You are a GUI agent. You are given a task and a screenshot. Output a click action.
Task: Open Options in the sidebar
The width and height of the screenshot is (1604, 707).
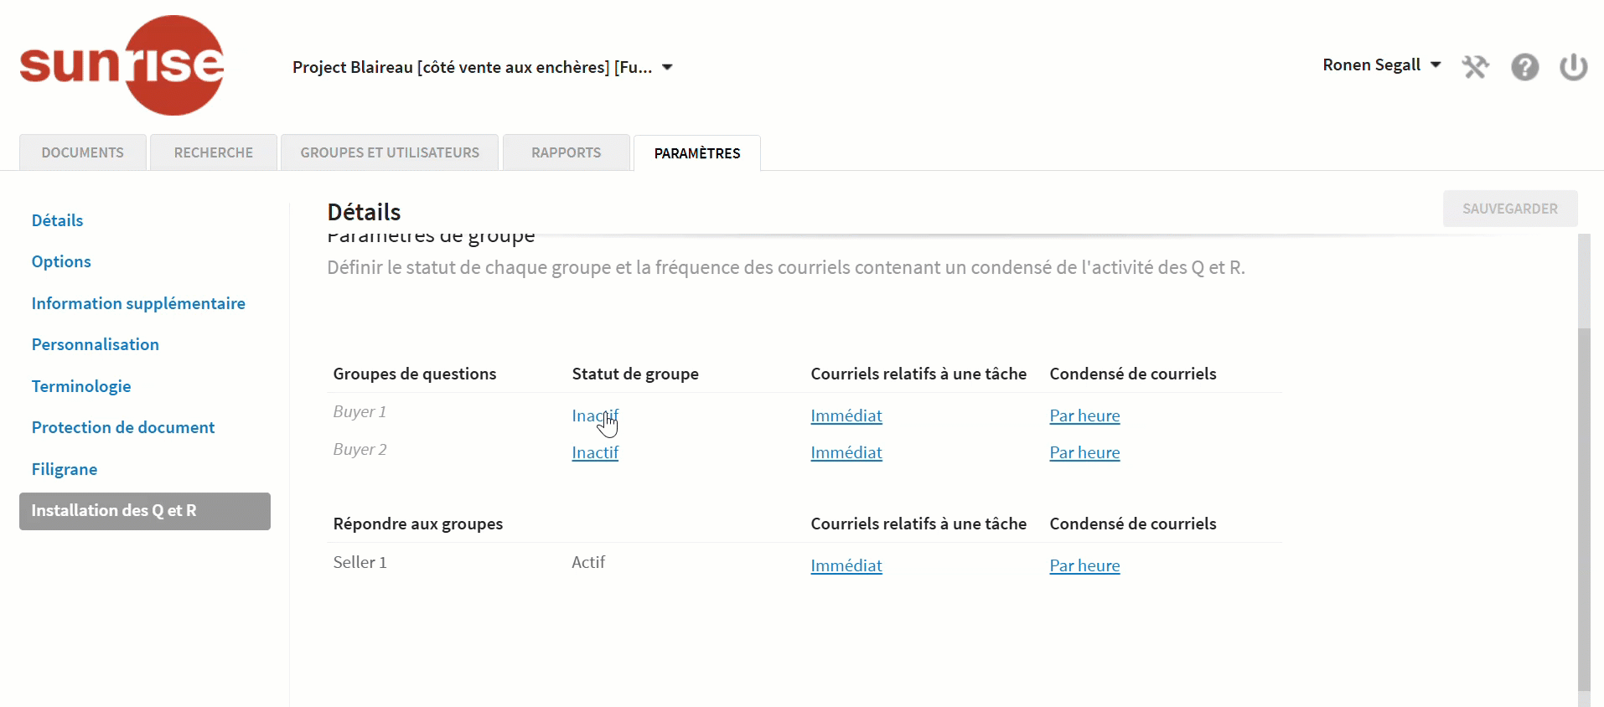(61, 261)
